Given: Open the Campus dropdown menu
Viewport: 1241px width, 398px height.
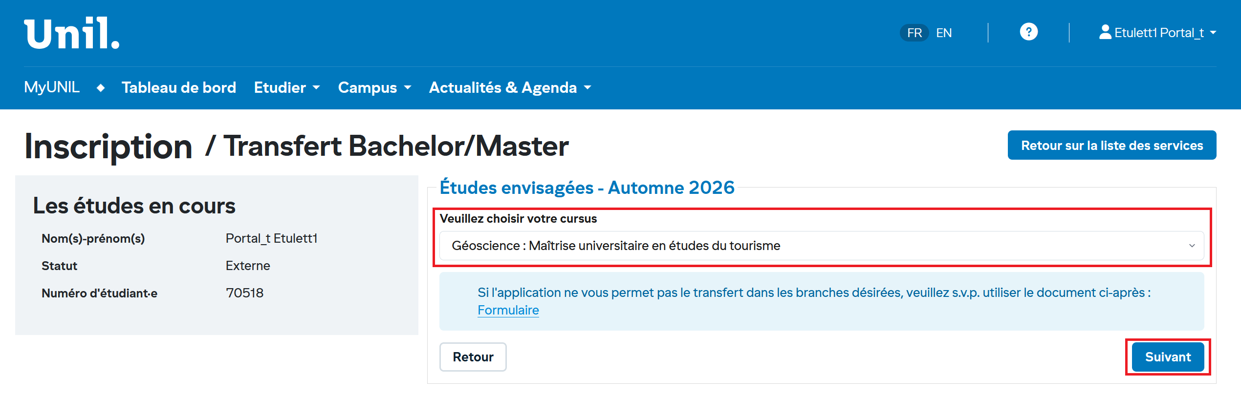Looking at the screenshot, I should point(374,87).
